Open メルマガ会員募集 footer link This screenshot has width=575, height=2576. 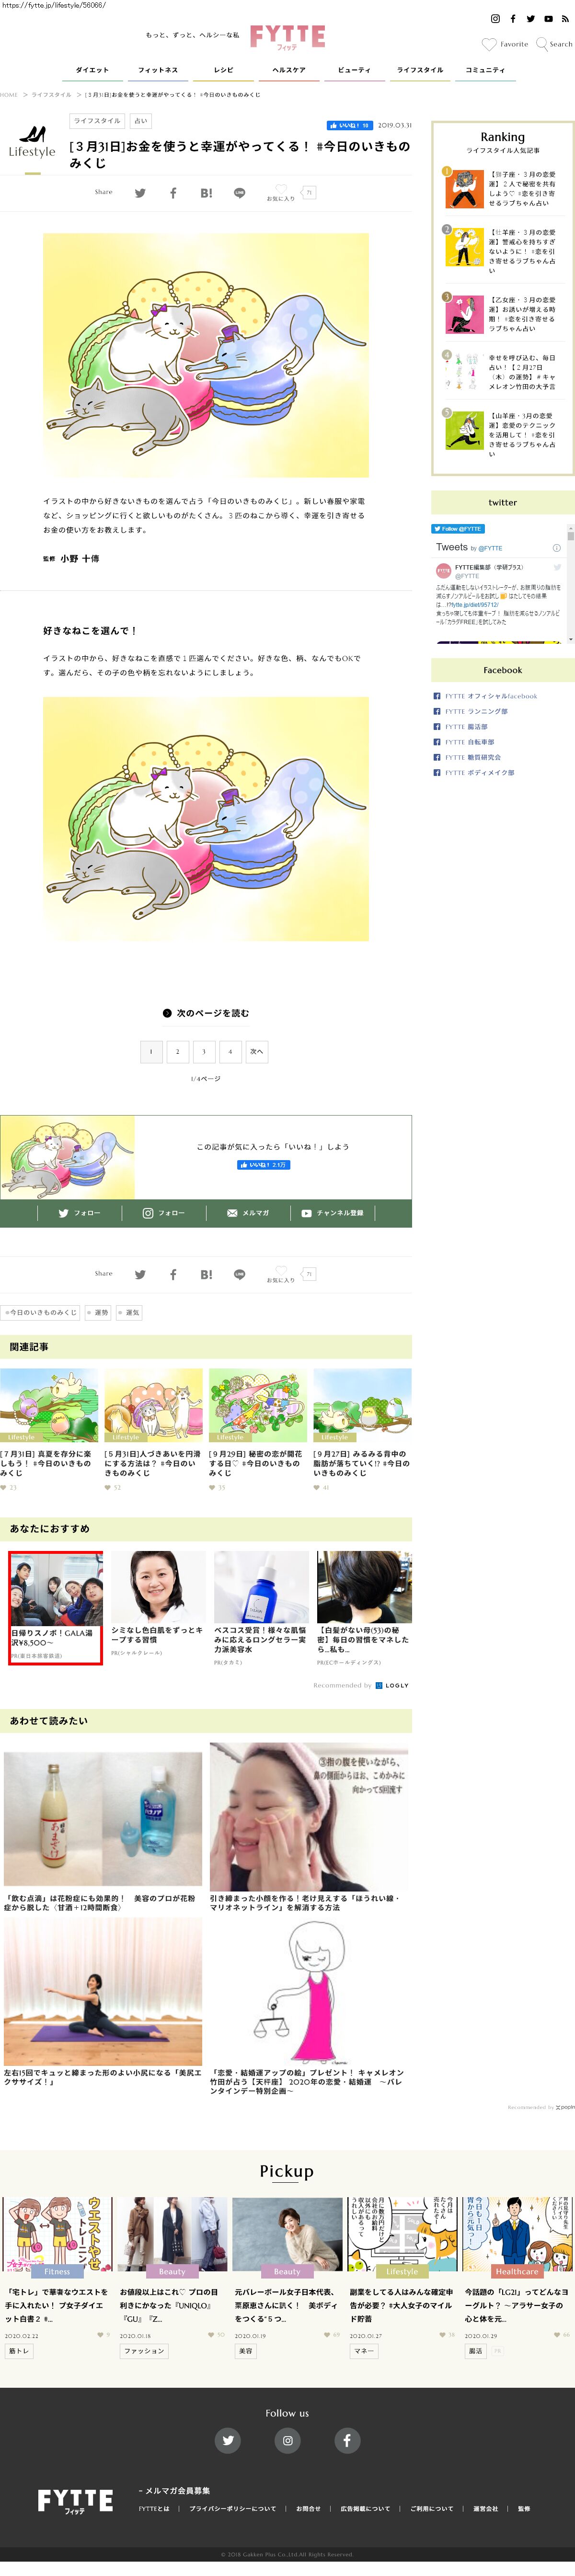(174, 2491)
